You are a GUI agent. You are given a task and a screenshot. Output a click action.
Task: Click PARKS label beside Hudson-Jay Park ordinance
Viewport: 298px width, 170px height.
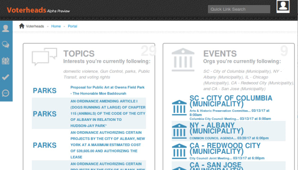(45, 114)
